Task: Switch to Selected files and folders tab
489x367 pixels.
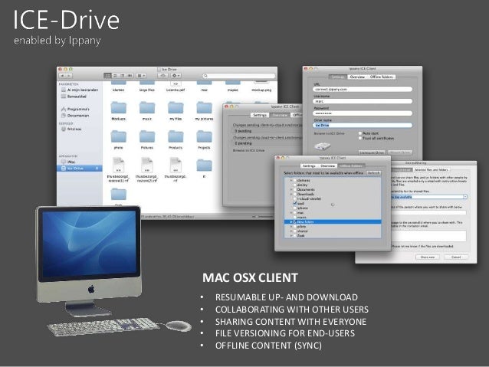Action: tap(432, 170)
